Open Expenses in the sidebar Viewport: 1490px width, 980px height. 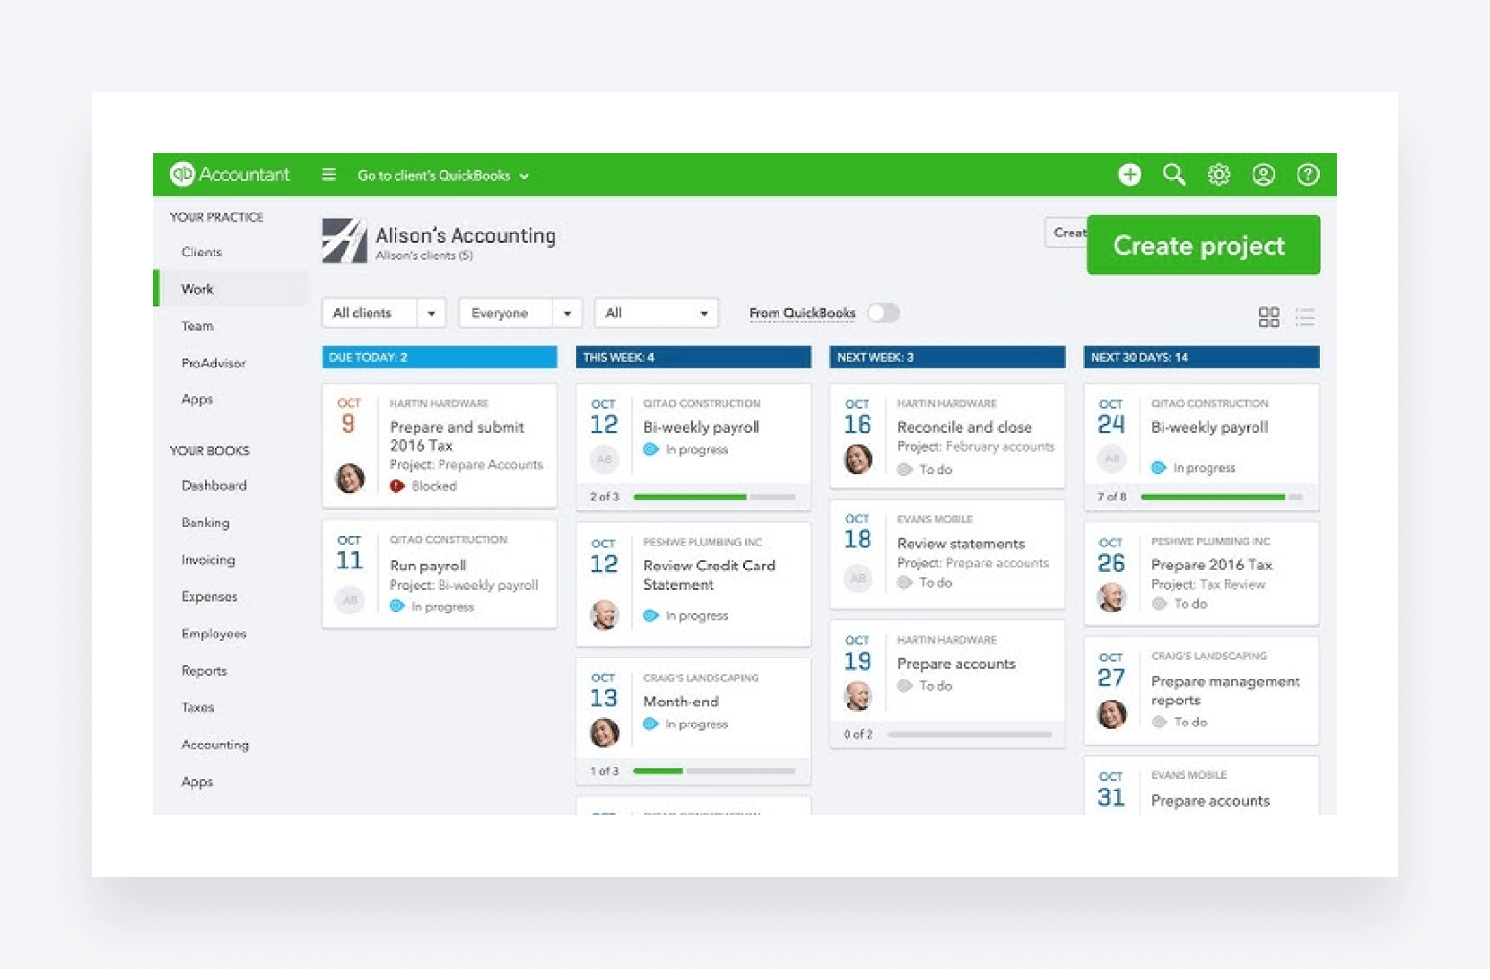pos(209,597)
